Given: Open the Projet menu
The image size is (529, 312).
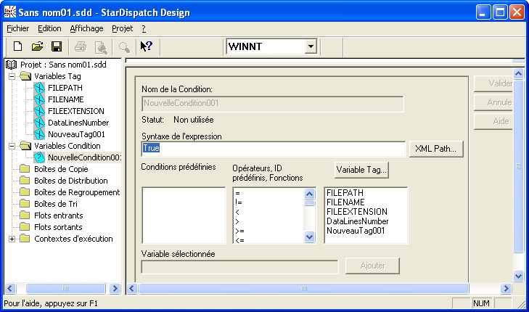Looking at the screenshot, I should pyautogui.click(x=122, y=28).
